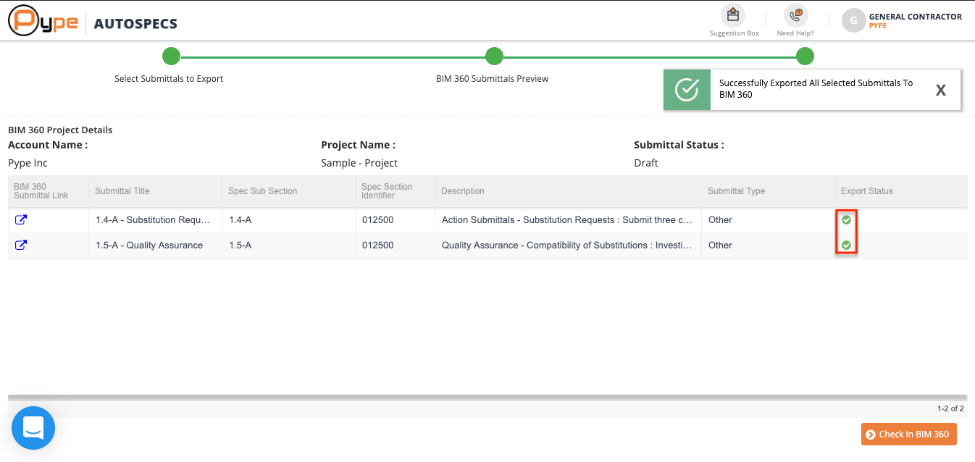Click the horizontal scrollbar below the table
The image size is (975, 462).
(x=487, y=397)
